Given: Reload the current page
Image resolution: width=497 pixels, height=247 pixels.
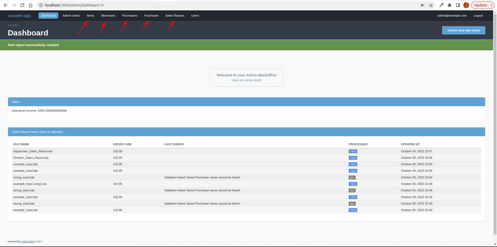Looking at the screenshot, I should click(x=22, y=5).
